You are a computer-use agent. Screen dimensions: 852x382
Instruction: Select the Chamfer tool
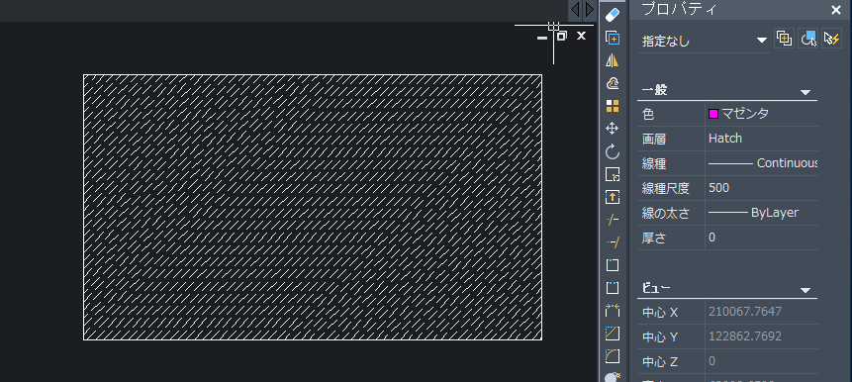(x=613, y=334)
